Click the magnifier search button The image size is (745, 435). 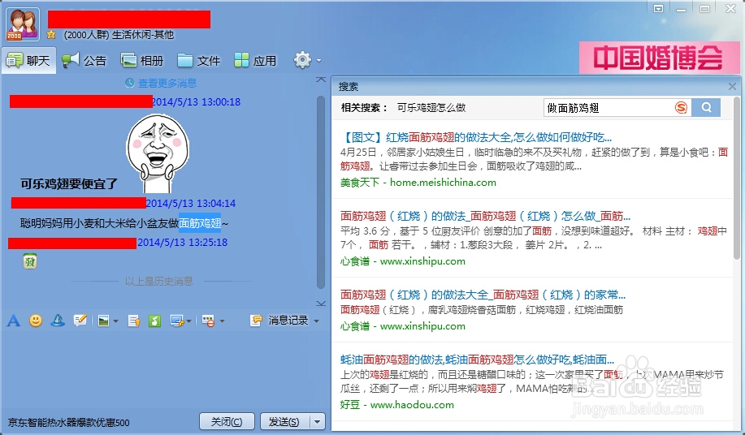tap(706, 108)
